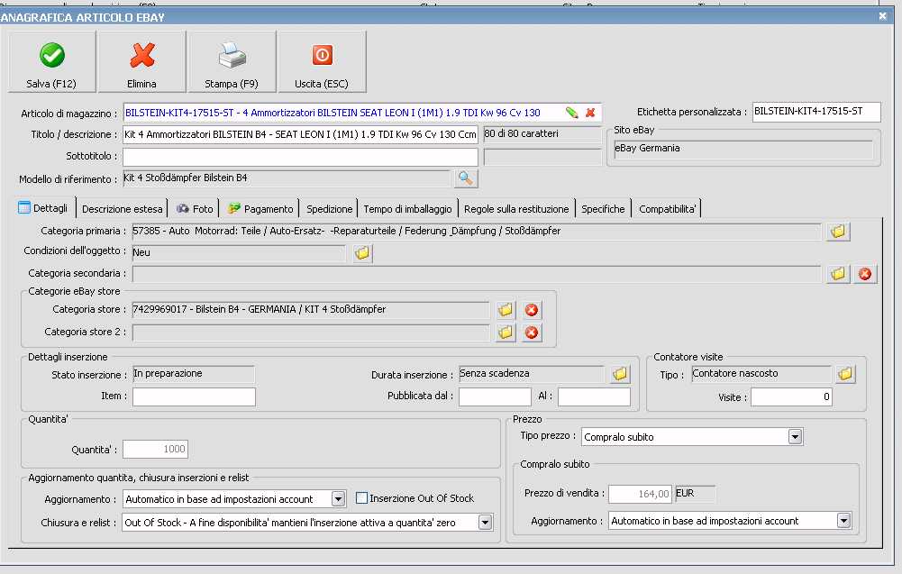Edit warehouse article with green pencil icon
902x574 pixels.
point(571,113)
